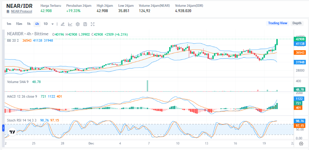Viewport: 309px width, 150px height.
Task: Click the latest green candle at 42908
Action: 277,42
